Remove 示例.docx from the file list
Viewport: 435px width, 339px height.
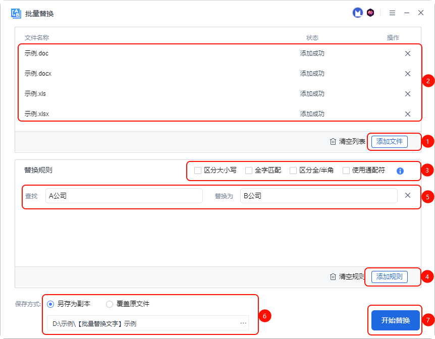(x=407, y=74)
